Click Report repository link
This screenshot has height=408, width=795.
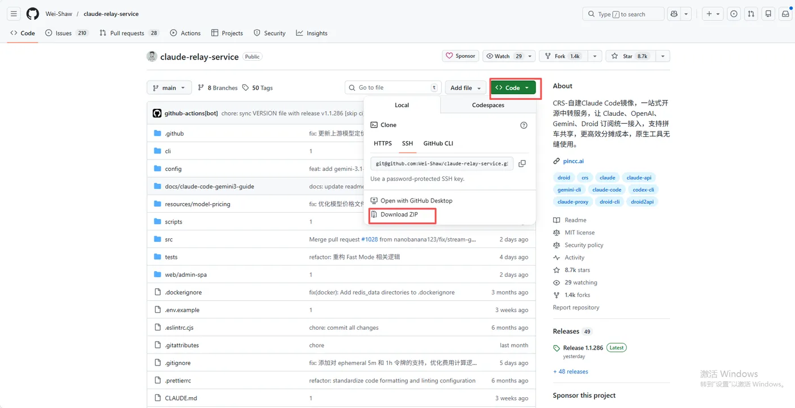tap(576, 308)
